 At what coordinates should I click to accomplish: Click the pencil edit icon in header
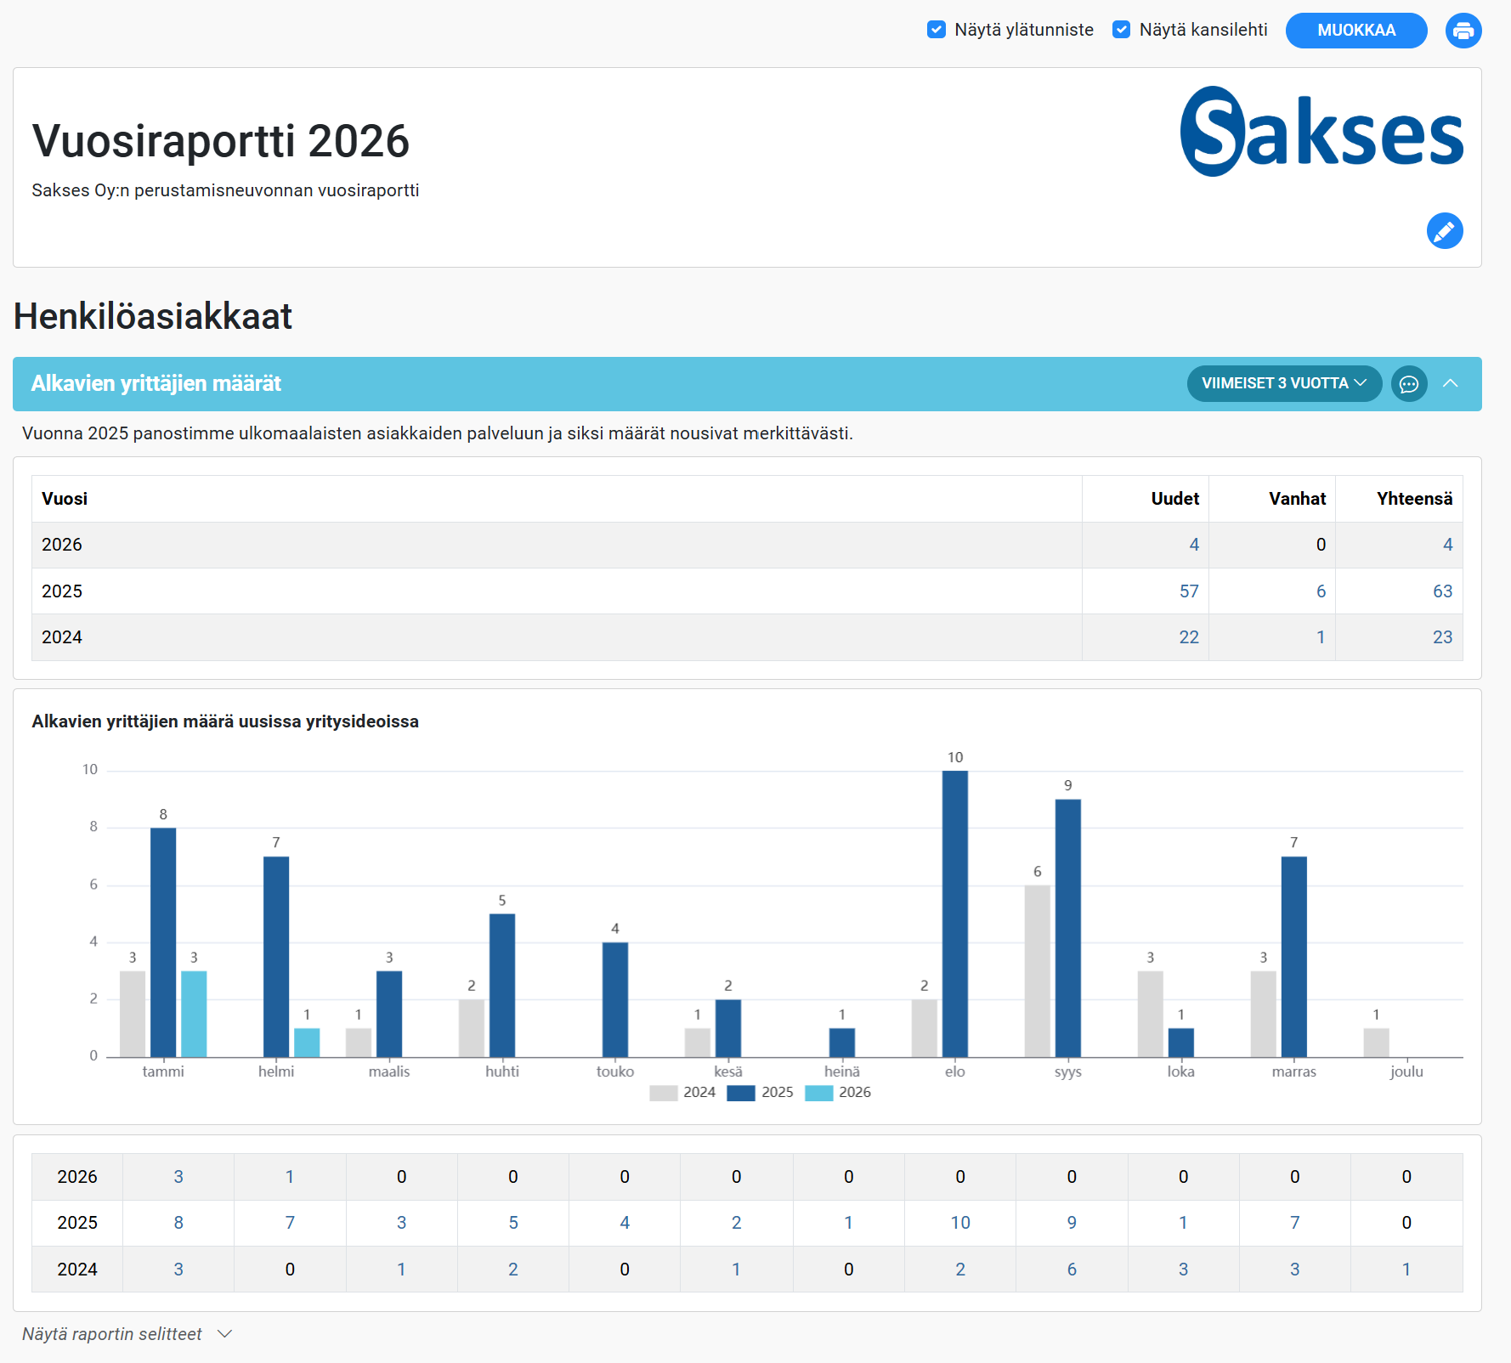coord(1444,230)
